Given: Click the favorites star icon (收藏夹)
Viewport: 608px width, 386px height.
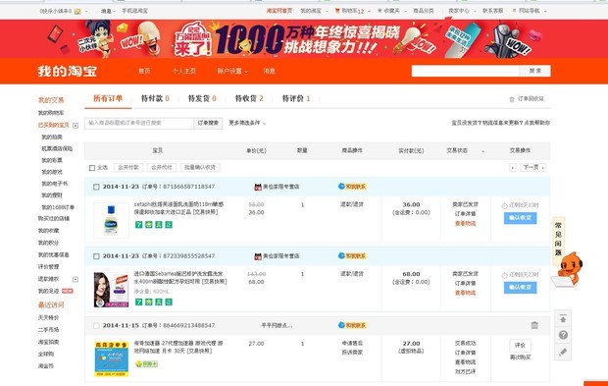Looking at the screenshot, I should (x=380, y=11).
